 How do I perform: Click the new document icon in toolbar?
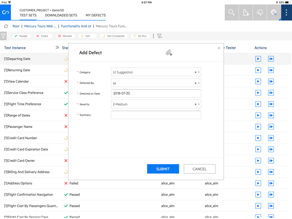245,13
